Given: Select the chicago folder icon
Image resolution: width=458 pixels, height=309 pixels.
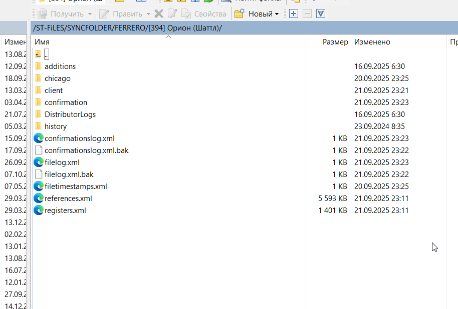Looking at the screenshot, I should point(38,78).
